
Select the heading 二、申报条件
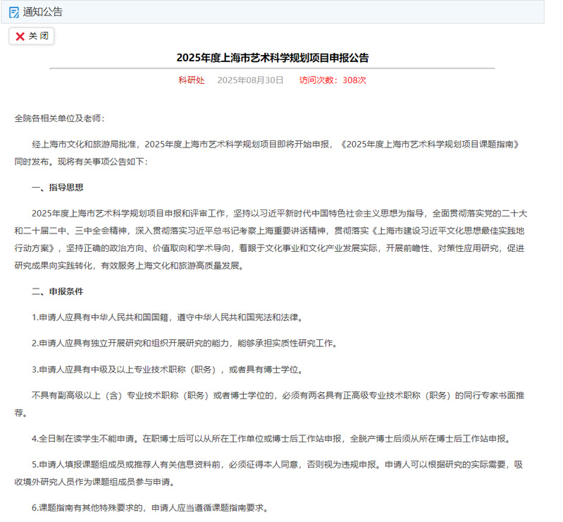click(58, 291)
